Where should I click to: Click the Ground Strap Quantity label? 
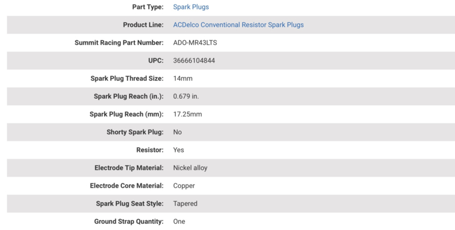tap(129, 221)
